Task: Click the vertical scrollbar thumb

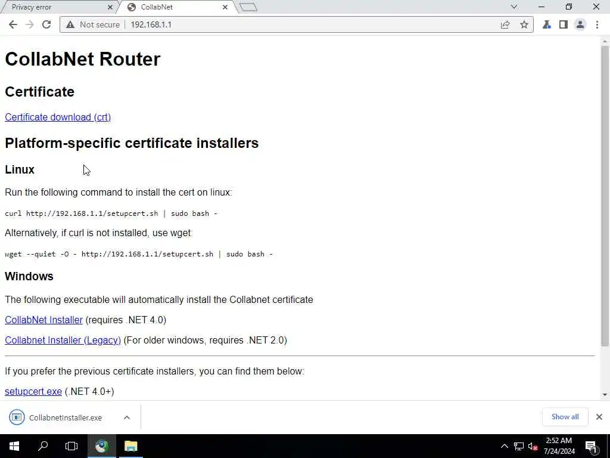Action: click(605, 196)
